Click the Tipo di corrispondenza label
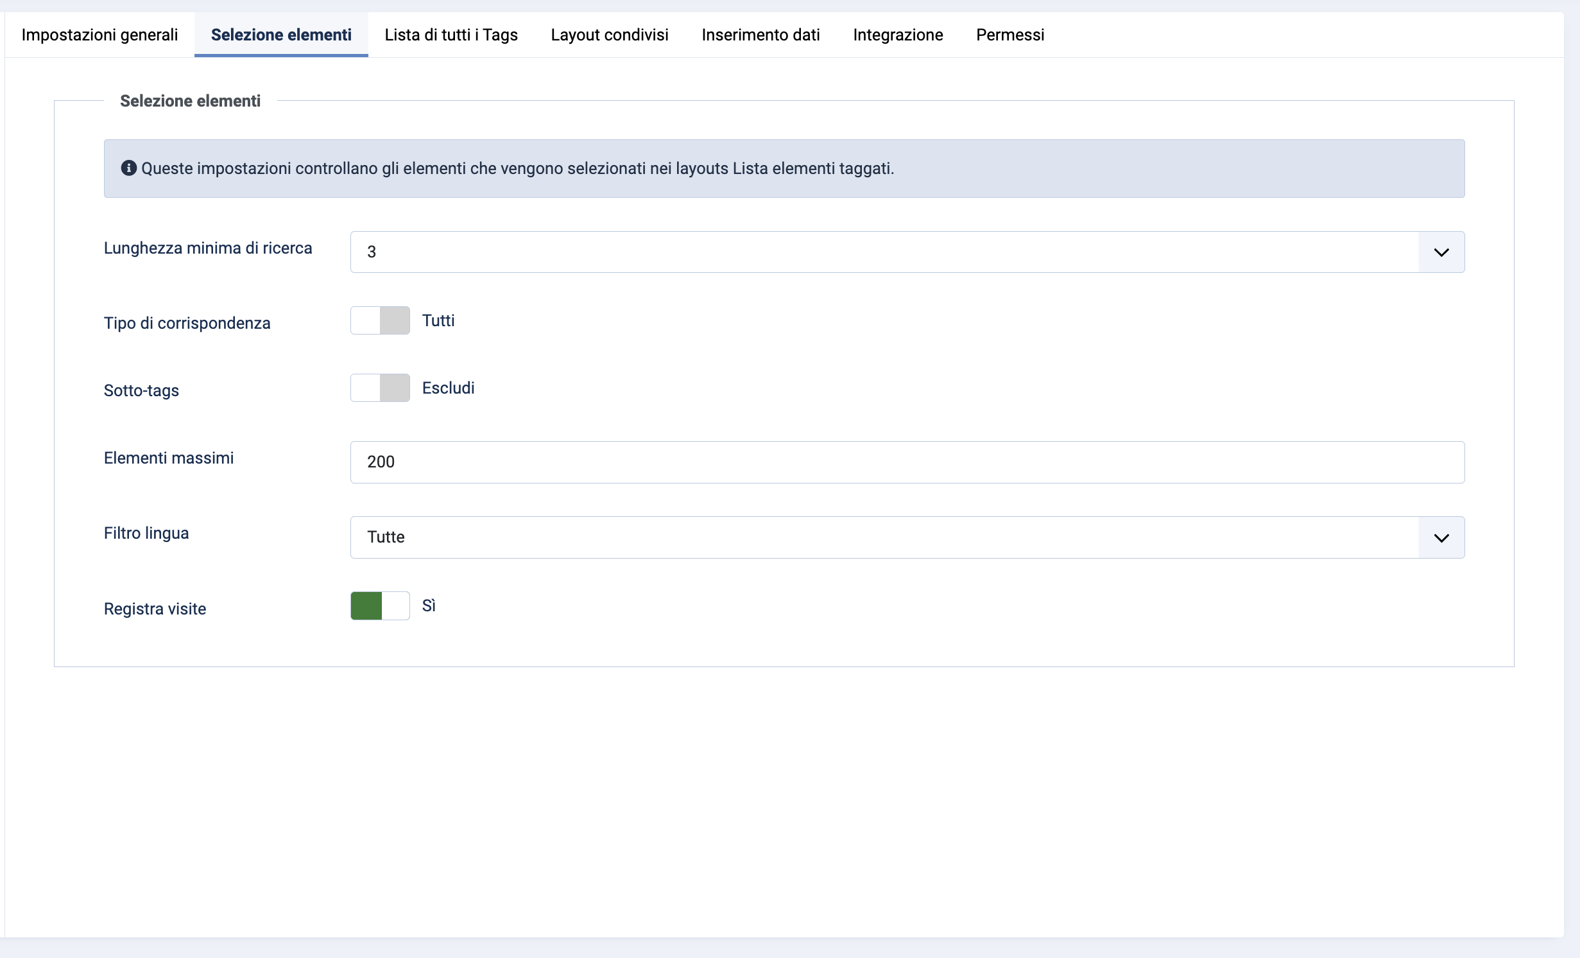Image resolution: width=1580 pixels, height=958 pixels. (187, 323)
